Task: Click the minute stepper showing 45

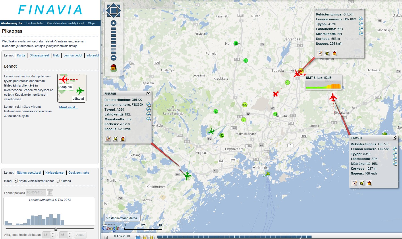Action: click(65, 235)
